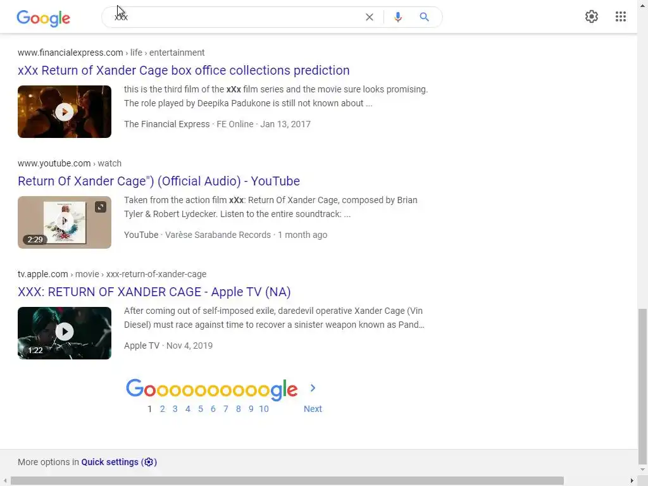Click the horizontal scrollbar thumb

(x=287, y=481)
